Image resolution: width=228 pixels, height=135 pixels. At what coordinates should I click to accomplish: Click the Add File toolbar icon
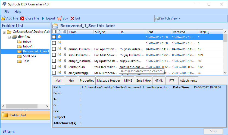(x=3, y=18)
